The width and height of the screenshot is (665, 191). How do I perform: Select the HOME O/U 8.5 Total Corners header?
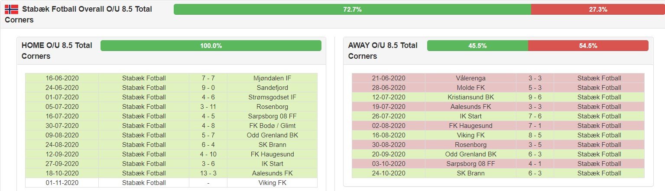click(57, 51)
